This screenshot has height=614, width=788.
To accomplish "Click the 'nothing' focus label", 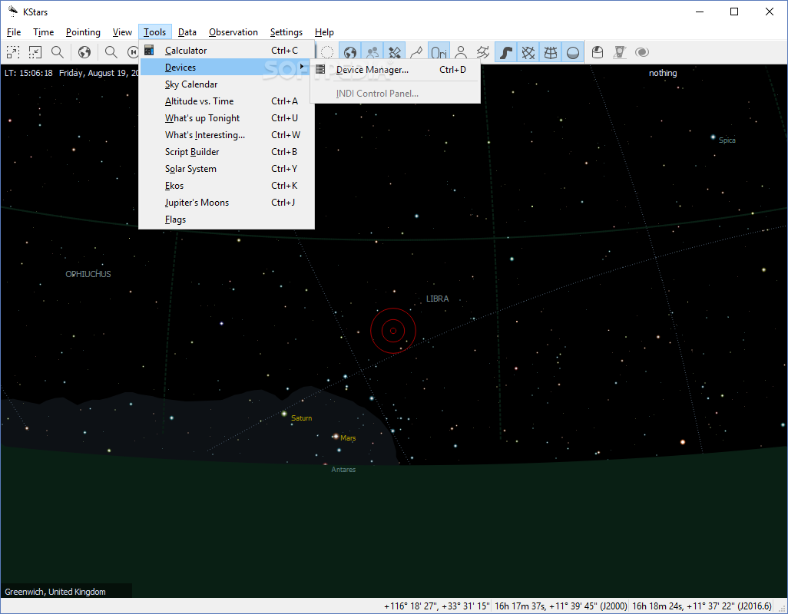I will pyautogui.click(x=662, y=73).
